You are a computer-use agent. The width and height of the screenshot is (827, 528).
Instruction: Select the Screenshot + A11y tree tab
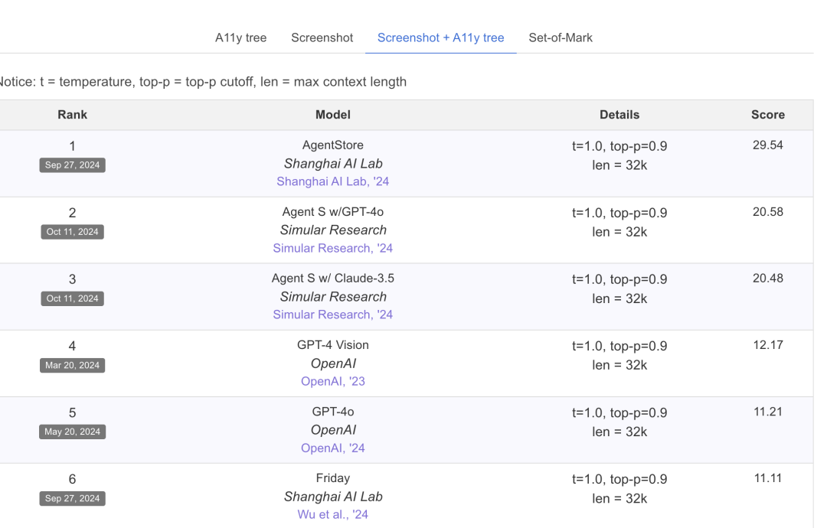(440, 37)
